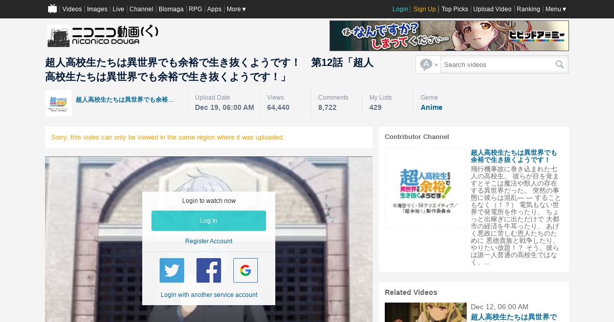Log in with the Facebook icon

[209, 270]
